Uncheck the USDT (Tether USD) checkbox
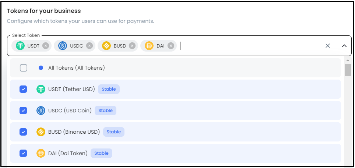The image size is (355, 168). pos(23,89)
